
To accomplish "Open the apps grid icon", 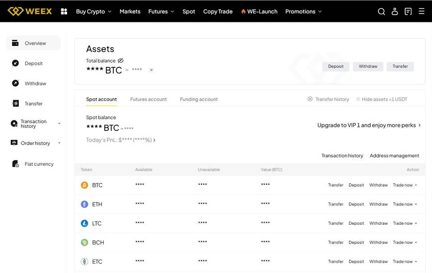I will 64,11.
